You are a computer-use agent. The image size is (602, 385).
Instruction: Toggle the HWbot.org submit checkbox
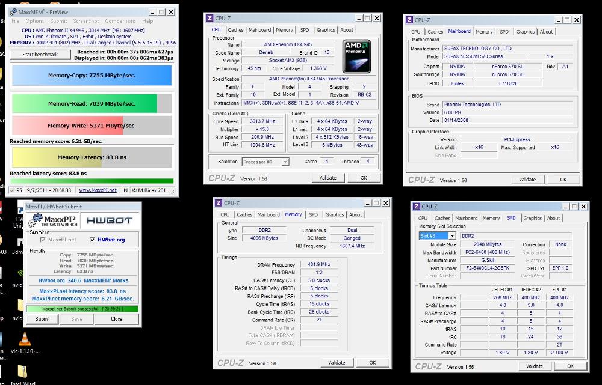click(x=92, y=240)
